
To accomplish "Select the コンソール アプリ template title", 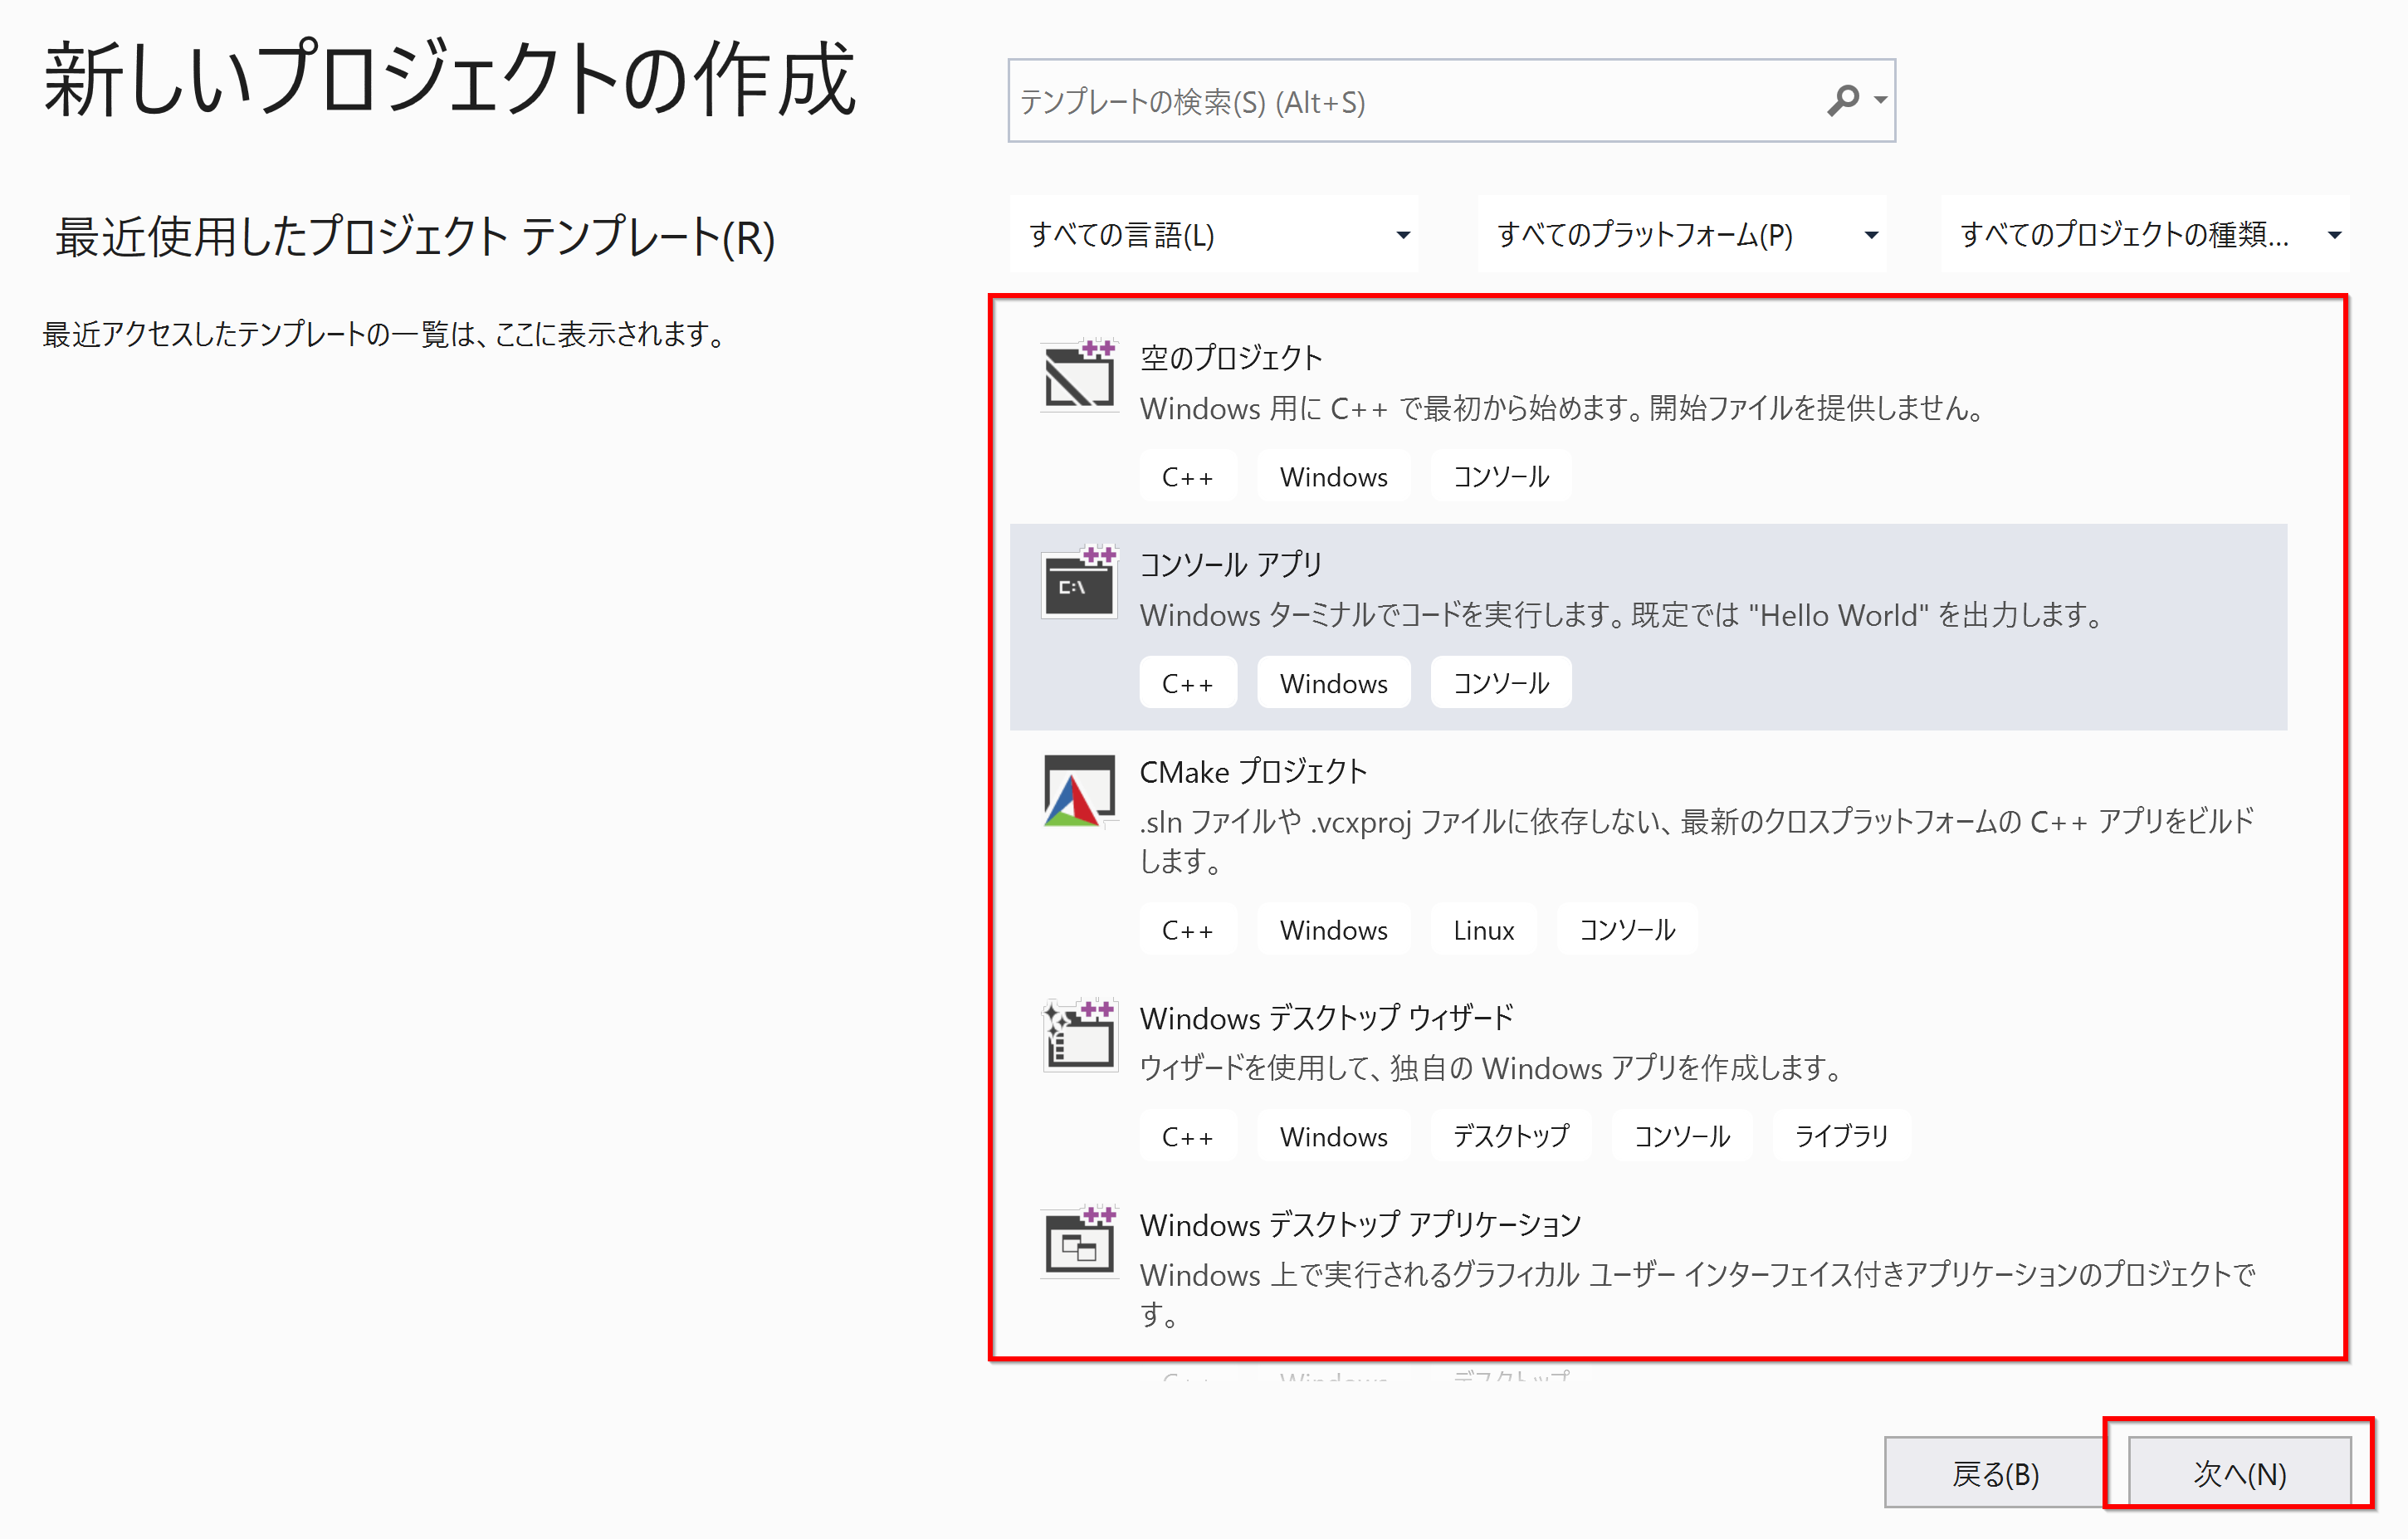I will (1231, 564).
